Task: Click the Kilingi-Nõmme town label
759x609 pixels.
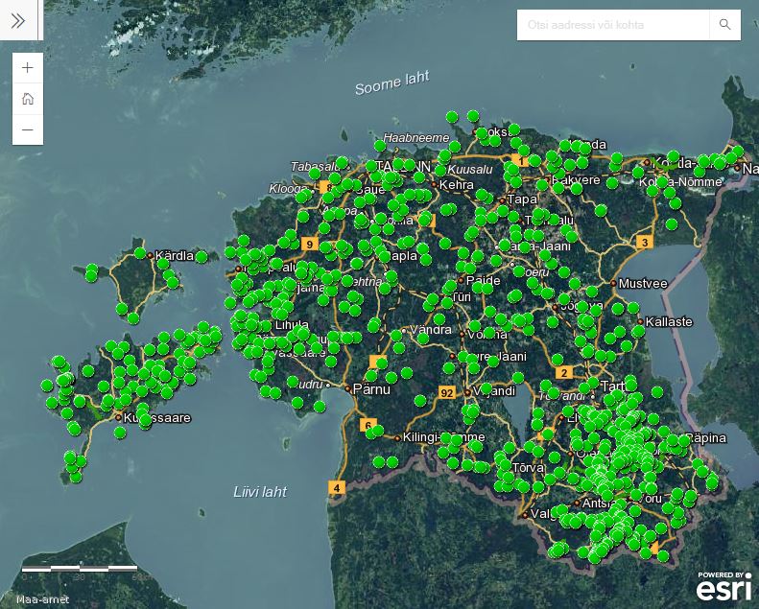Action: [443, 437]
